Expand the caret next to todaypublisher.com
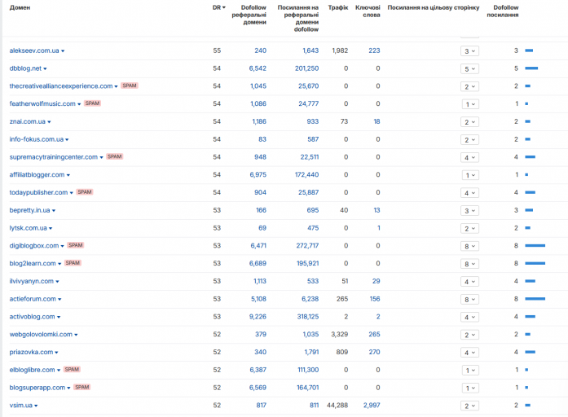 [72, 193]
